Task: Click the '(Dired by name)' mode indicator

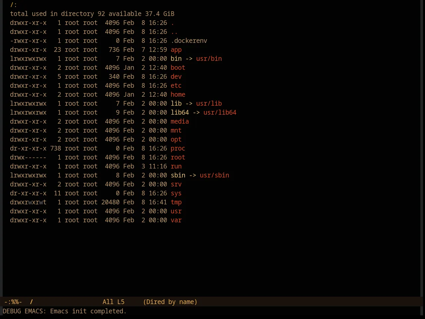Action: (x=170, y=302)
